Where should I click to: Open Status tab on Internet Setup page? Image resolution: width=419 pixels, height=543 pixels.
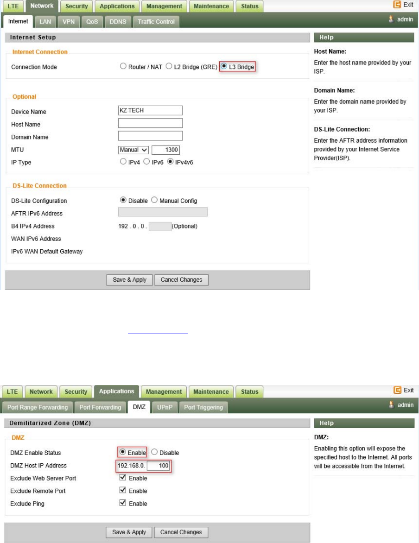pyautogui.click(x=250, y=6)
